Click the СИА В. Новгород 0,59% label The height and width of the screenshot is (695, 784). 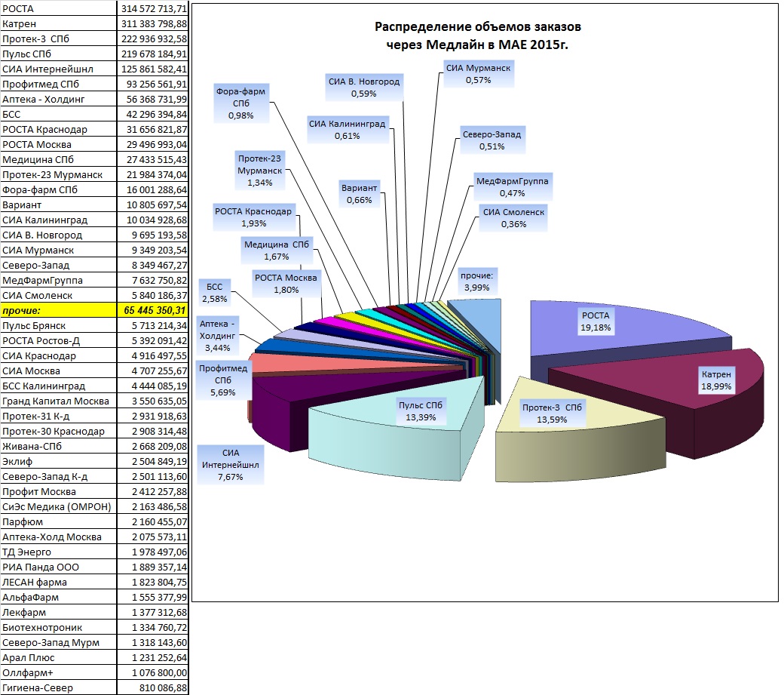364,88
